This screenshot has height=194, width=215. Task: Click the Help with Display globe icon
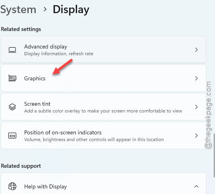pyautogui.click(x=12, y=186)
